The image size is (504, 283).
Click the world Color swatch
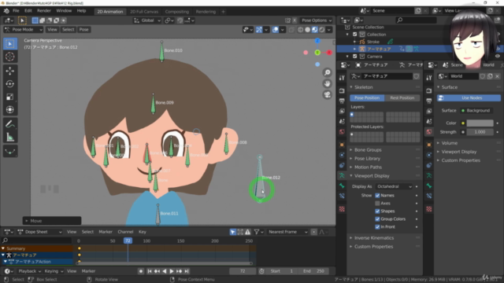[x=480, y=123]
